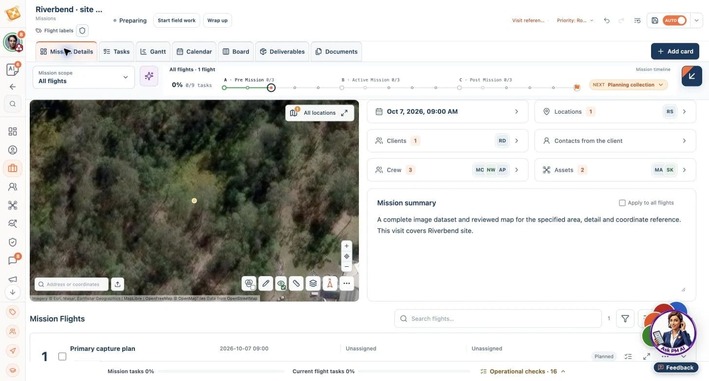Click the All locations map button

[x=319, y=113]
